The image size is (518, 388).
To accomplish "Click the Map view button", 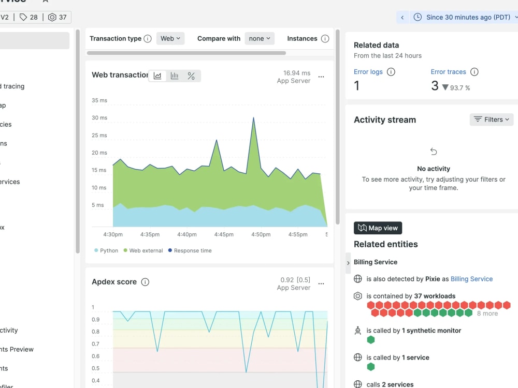I will (378, 228).
